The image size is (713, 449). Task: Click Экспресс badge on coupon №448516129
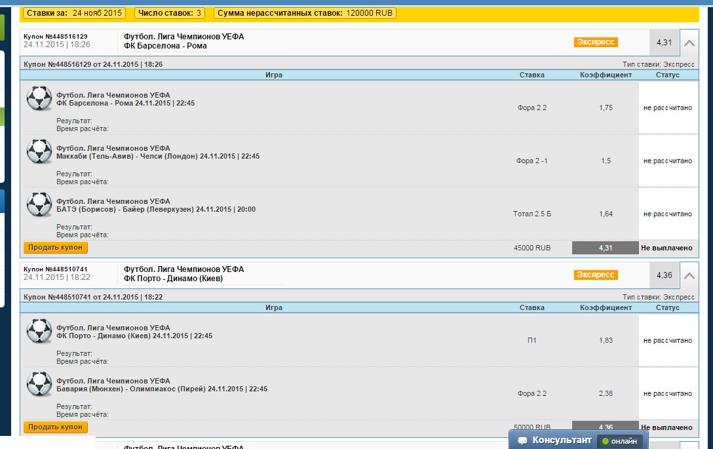596,42
